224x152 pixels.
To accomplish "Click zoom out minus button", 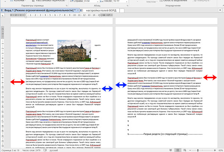I will click(190, 150).
